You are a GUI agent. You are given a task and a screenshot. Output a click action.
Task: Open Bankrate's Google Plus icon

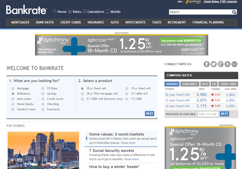point(221,64)
